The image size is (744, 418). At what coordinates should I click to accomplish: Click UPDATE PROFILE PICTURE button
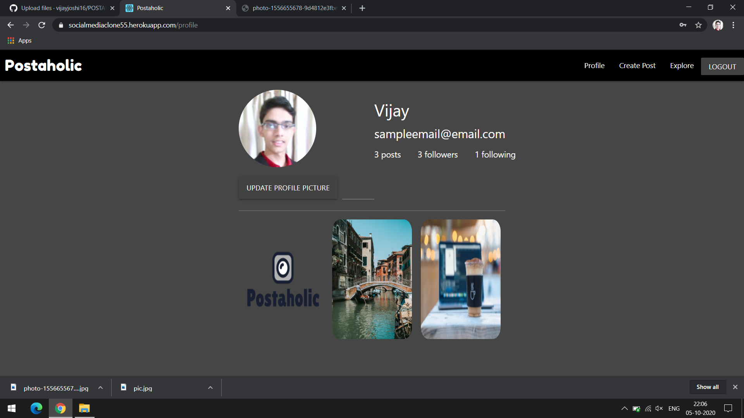288,188
